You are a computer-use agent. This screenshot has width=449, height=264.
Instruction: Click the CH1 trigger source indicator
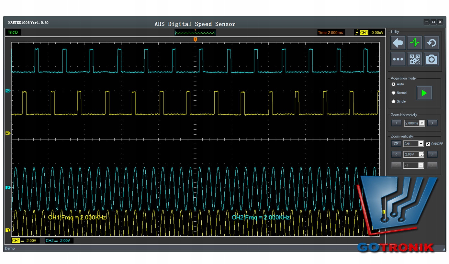[364, 33]
